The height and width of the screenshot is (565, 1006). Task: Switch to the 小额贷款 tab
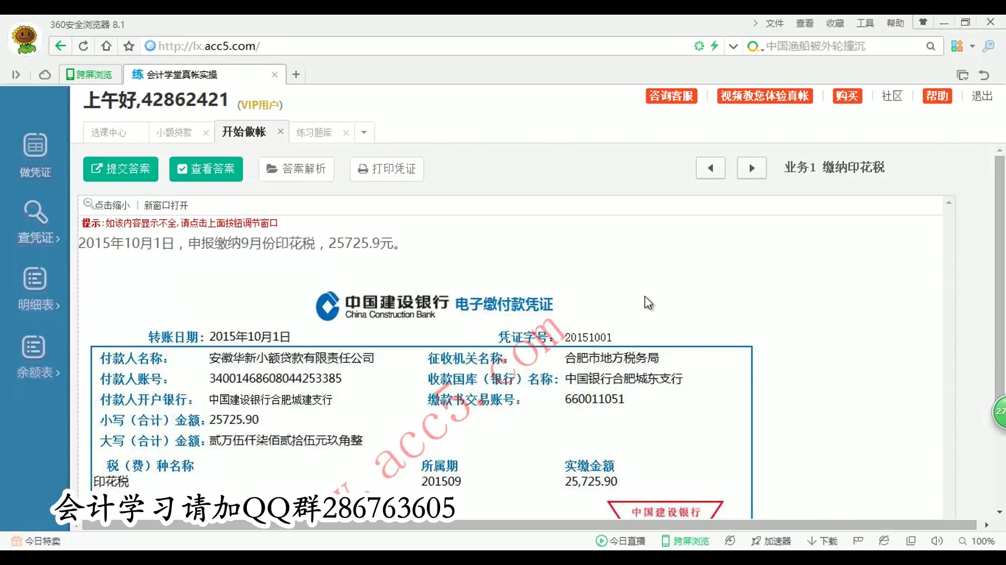pyautogui.click(x=174, y=132)
